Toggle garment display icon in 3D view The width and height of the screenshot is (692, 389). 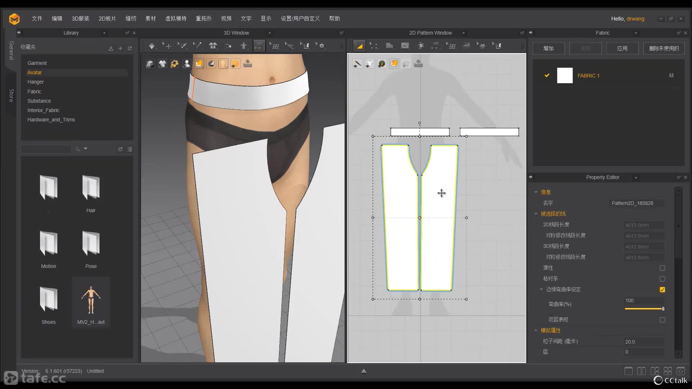pos(150,64)
